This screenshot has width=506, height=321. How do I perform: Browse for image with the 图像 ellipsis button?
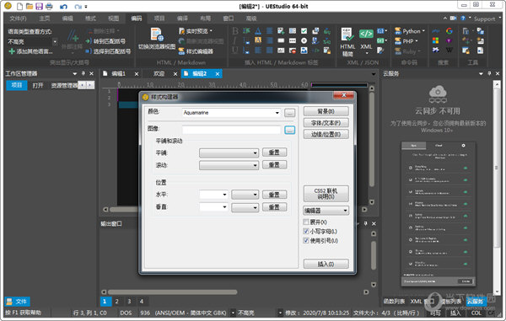(x=290, y=130)
